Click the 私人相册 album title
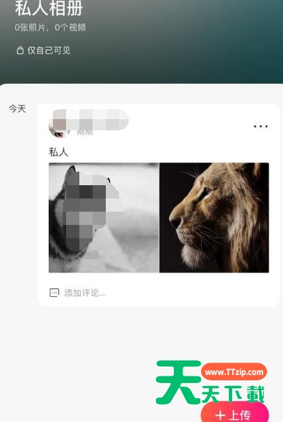Viewport: 283px width, 422px height. (49, 9)
